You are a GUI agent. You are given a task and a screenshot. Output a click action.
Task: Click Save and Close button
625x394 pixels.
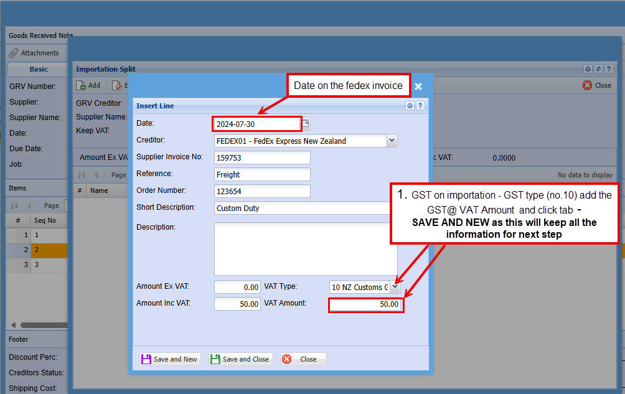pos(240,359)
